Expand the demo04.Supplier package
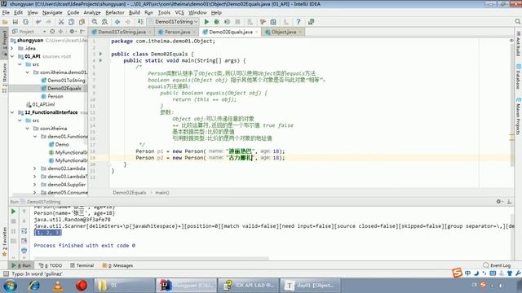The width and height of the screenshot is (522, 293). tap(35, 185)
